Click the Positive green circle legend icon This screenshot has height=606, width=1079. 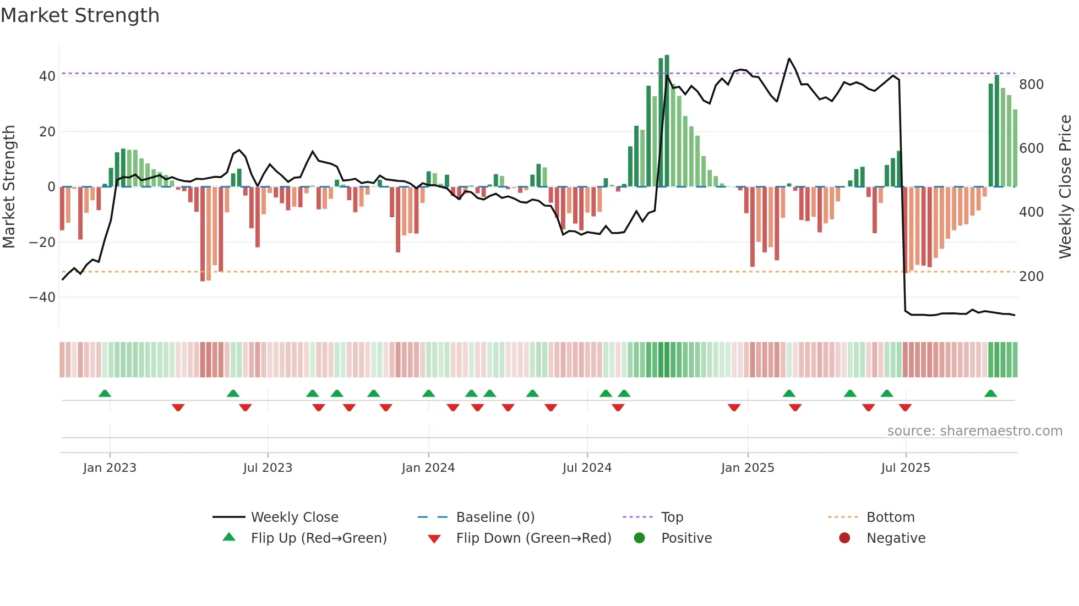coord(639,538)
